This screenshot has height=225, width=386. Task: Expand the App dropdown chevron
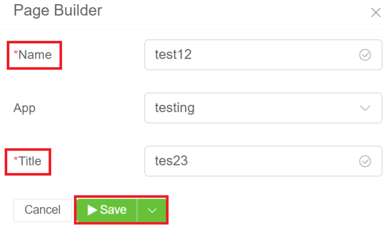[365, 108]
